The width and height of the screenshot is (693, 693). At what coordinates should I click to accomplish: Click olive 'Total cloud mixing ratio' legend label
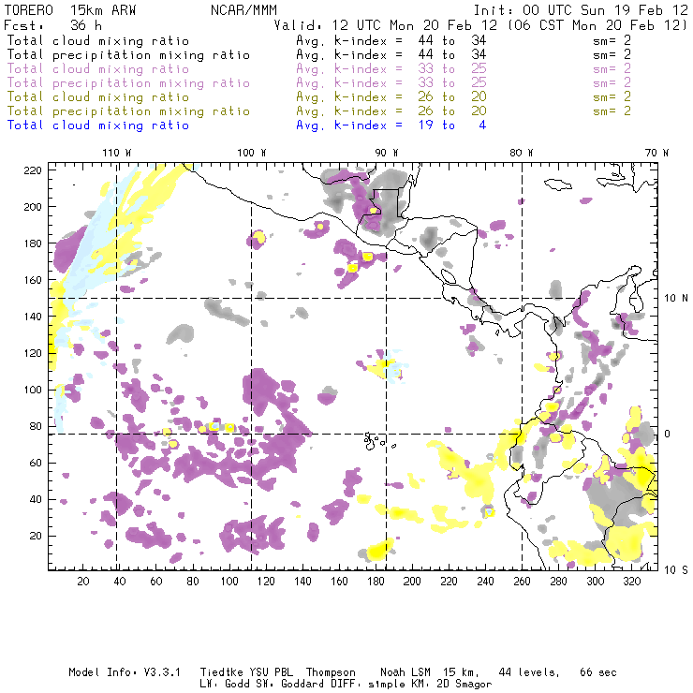point(98,96)
